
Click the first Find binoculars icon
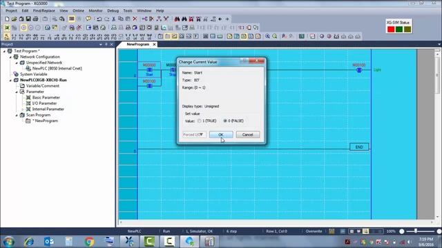(x=177, y=19)
